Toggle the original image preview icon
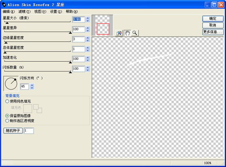This screenshot has width=226, height=167. coord(119,33)
